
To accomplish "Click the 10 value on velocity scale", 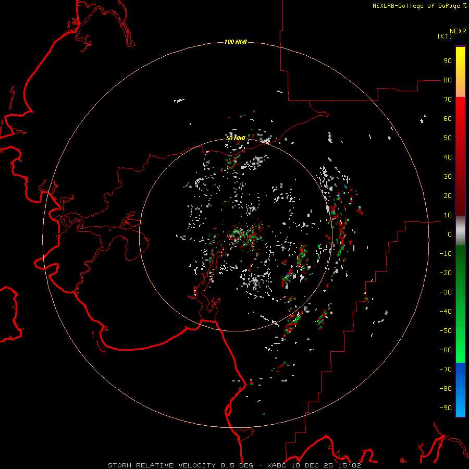I will 448,215.
